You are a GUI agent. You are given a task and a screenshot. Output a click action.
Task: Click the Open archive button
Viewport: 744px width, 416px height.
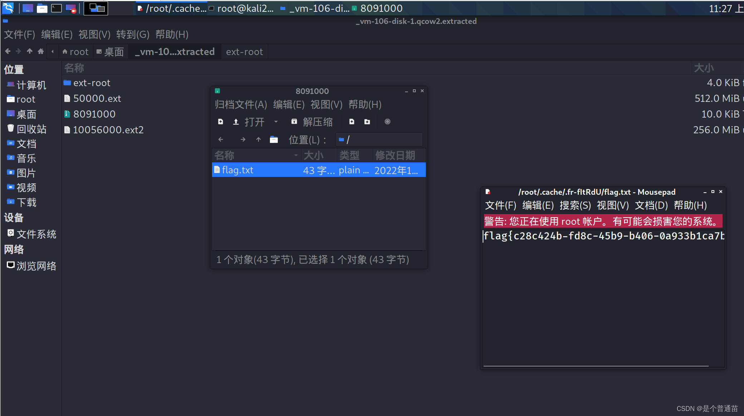click(248, 122)
